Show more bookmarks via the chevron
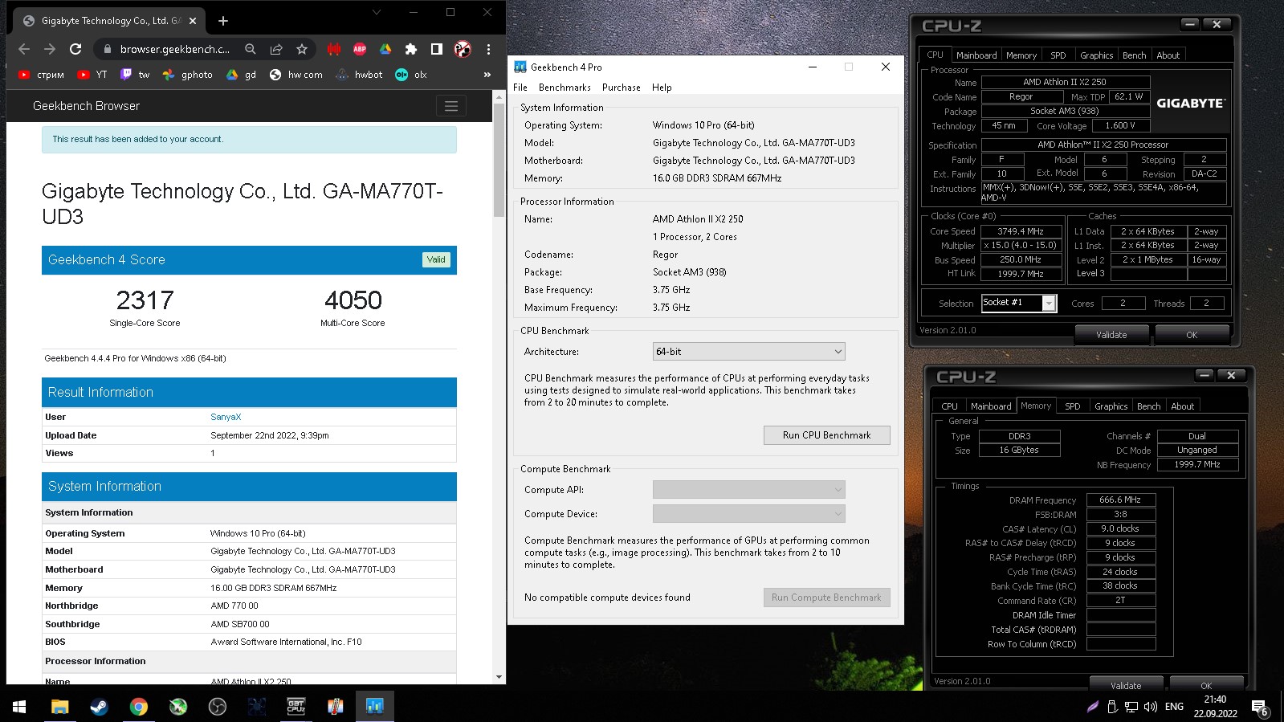 pyautogui.click(x=487, y=75)
